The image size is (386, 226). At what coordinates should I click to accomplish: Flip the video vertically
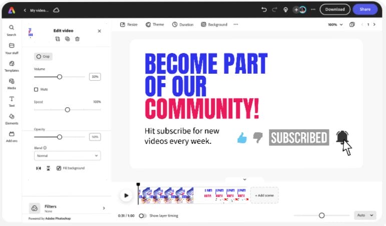point(48,168)
